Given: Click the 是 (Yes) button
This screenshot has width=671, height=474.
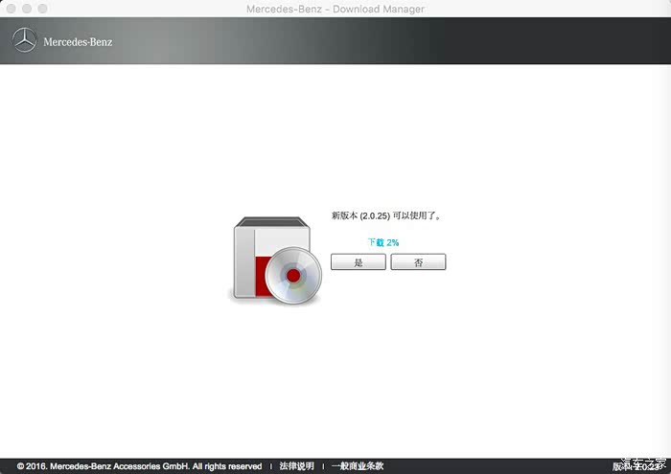Looking at the screenshot, I should (359, 262).
